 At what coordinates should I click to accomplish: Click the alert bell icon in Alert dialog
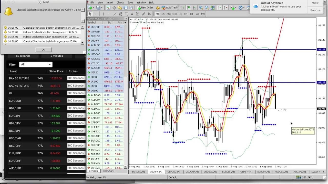coord(8,11)
